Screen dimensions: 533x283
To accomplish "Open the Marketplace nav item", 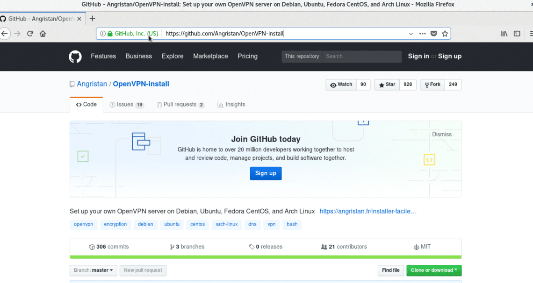I will pos(210,57).
